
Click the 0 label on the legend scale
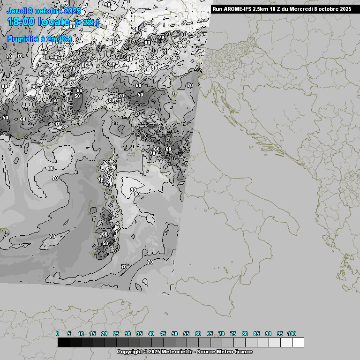point(58,334)
